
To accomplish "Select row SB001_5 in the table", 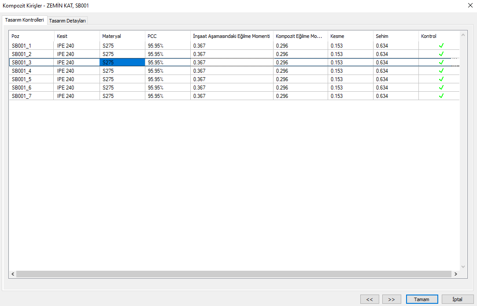I will point(31,79).
